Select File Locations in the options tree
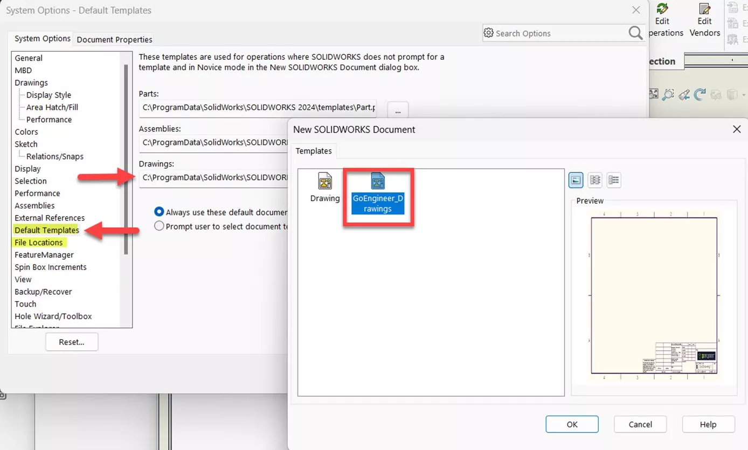Screen dimensions: 748x450 click(x=38, y=242)
